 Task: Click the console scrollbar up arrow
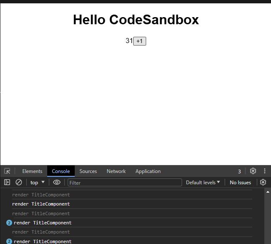pos(268,192)
